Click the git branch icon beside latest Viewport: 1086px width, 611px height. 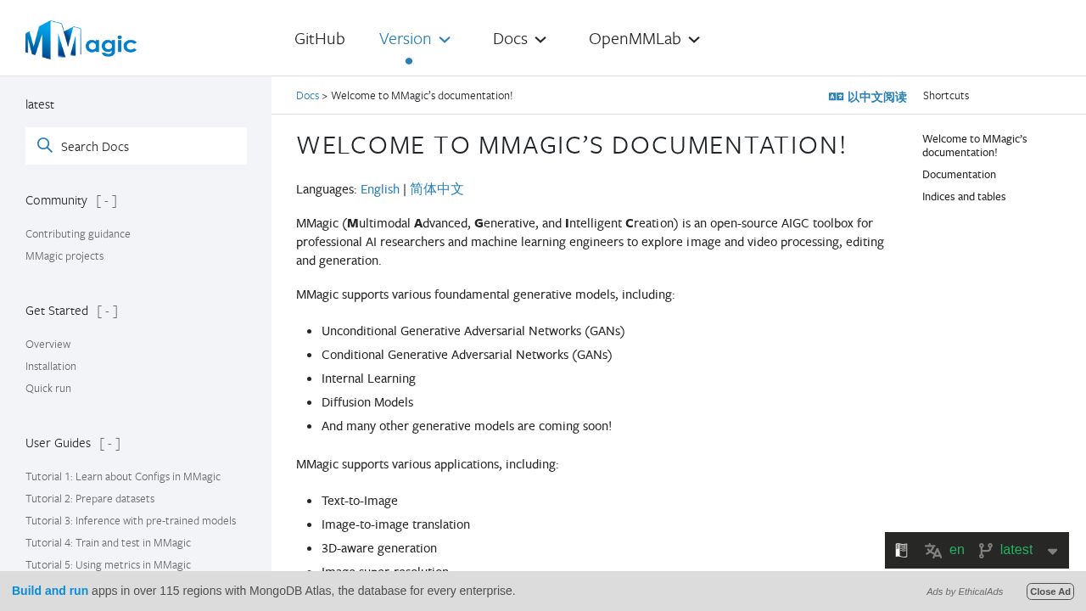tap(985, 550)
